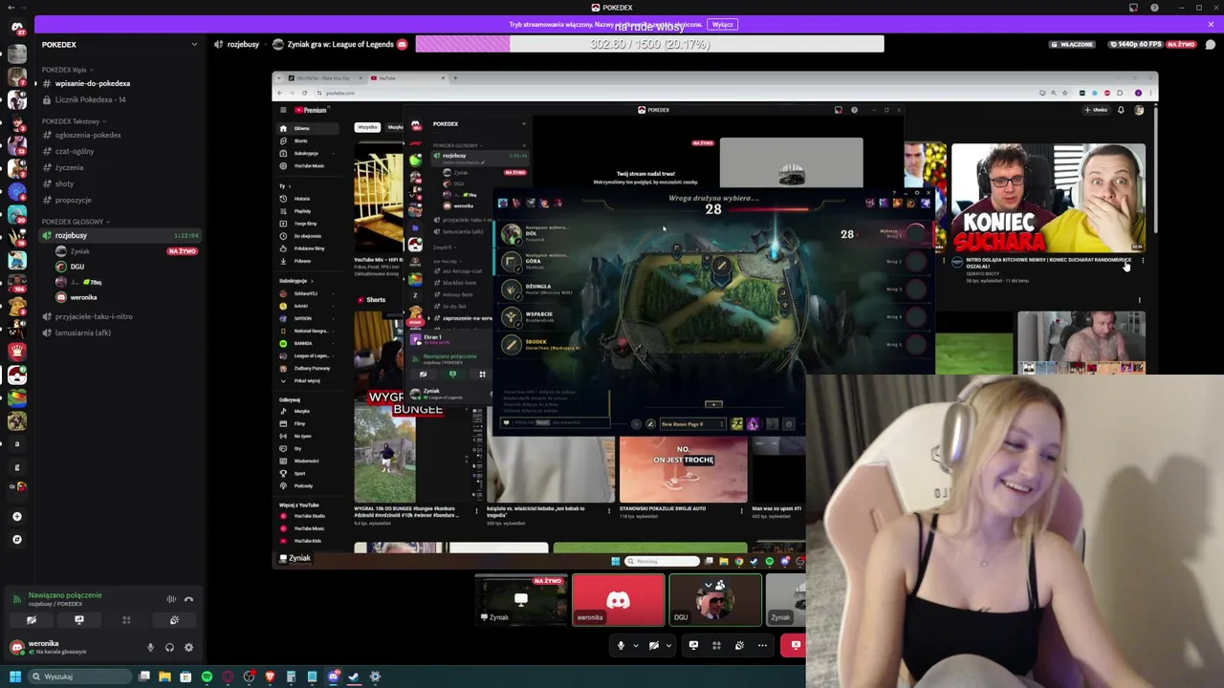
Task: Dismiss the purple streamer mode banner
Action: coord(1210,25)
